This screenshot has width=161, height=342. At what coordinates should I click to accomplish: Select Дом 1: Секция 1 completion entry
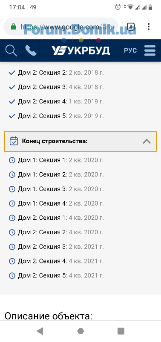pyautogui.click(x=56, y=160)
